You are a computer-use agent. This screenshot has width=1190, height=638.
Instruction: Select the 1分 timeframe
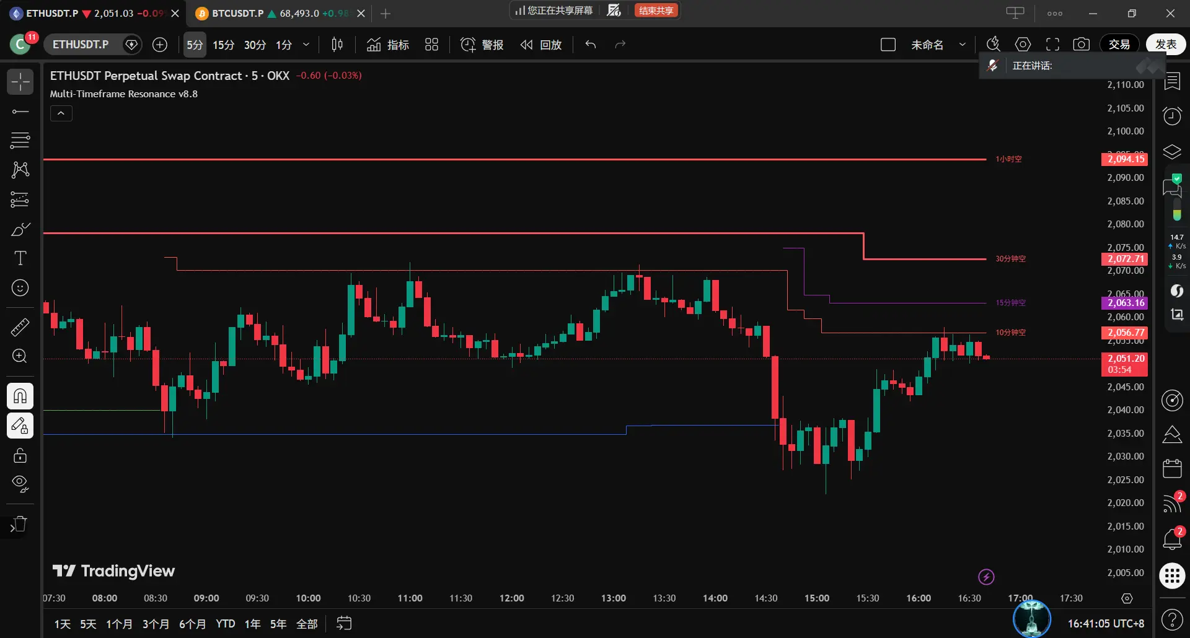(284, 45)
